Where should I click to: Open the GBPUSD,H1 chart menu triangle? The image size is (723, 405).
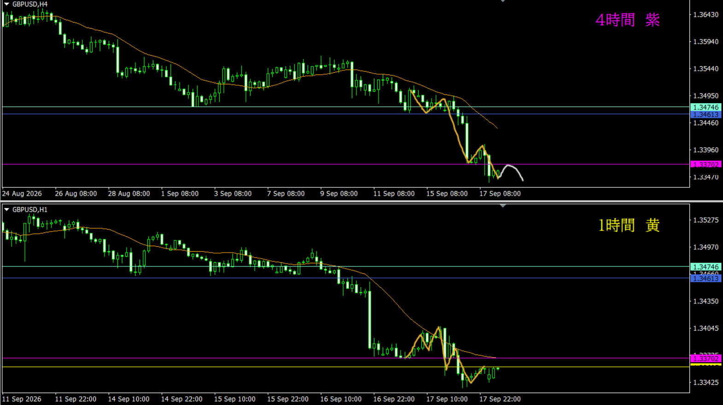pyautogui.click(x=6, y=209)
